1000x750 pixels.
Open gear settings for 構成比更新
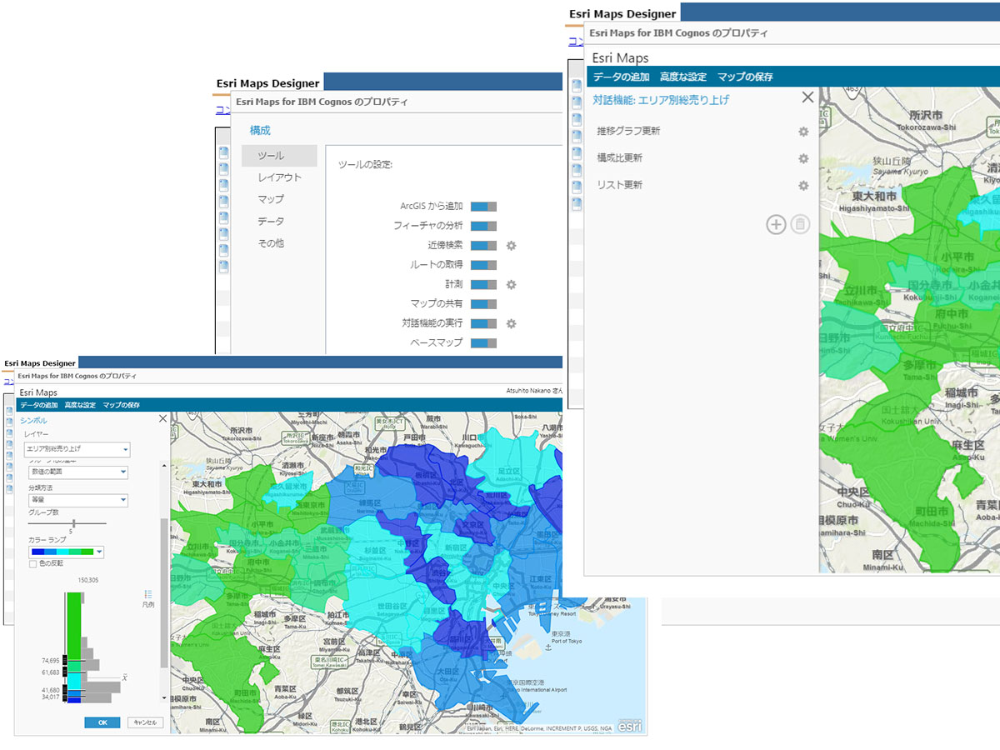803,158
